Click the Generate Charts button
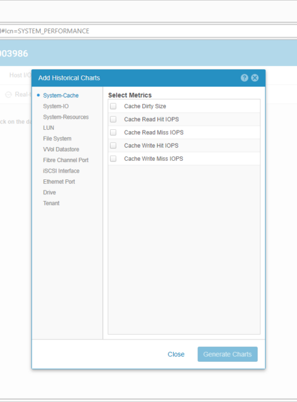This screenshot has height=402, width=297. pyautogui.click(x=228, y=354)
